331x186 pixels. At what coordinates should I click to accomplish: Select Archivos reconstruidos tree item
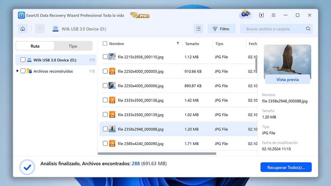pyautogui.click(x=56, y=71)
